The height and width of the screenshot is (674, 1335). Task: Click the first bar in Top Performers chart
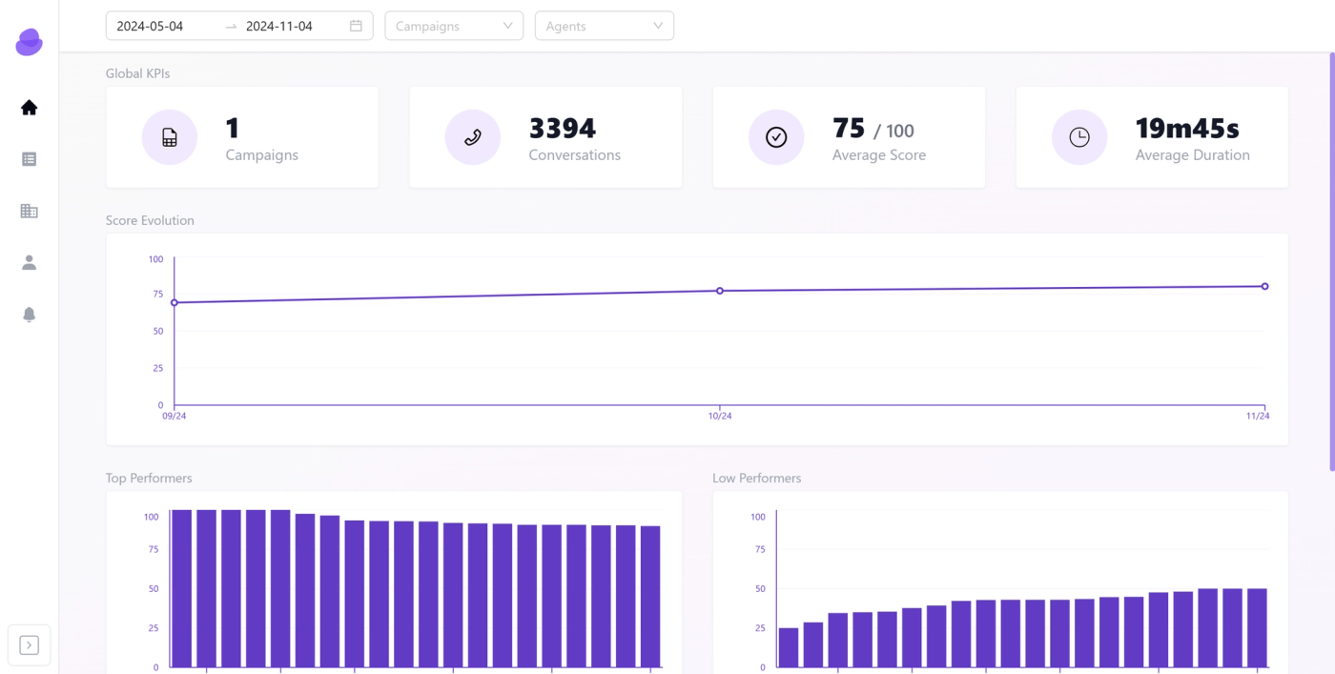pos(182,588)
